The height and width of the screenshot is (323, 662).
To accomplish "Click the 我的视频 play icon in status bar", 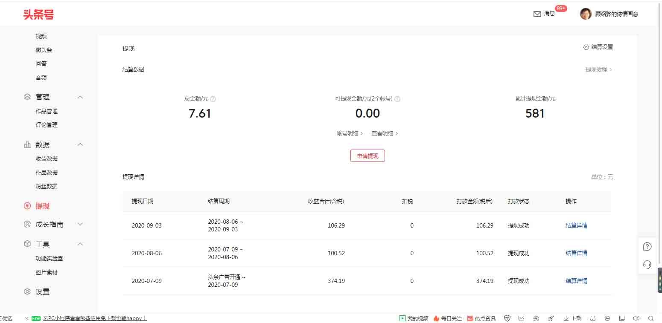I will tap(402, 318).
